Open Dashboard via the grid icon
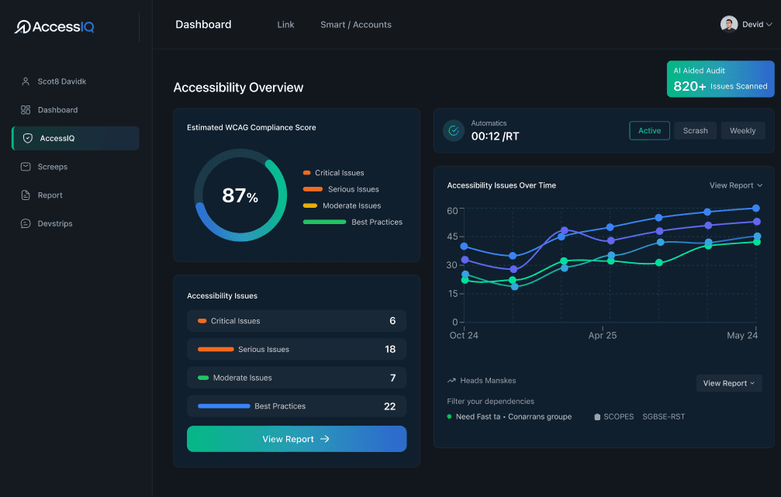The image size is (781, 497). (x=25, y=109)
